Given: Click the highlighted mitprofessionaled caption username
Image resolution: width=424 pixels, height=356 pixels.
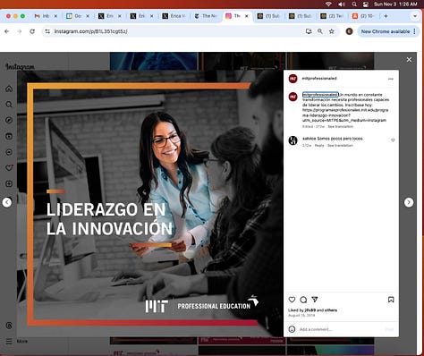Looking at the screenshot, I should point(320,95).
